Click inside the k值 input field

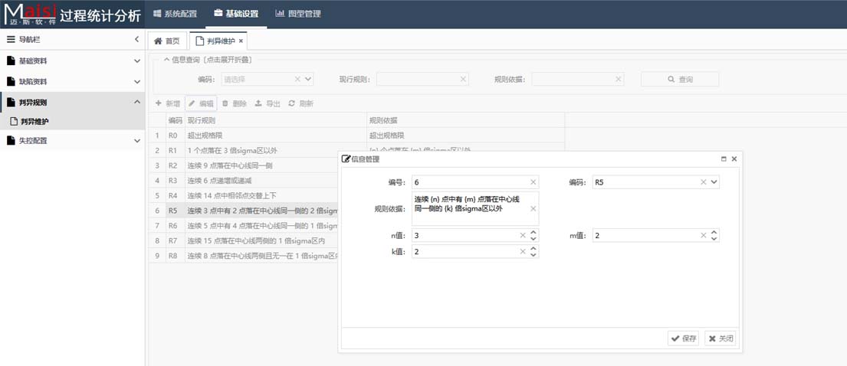coord(465,251)
